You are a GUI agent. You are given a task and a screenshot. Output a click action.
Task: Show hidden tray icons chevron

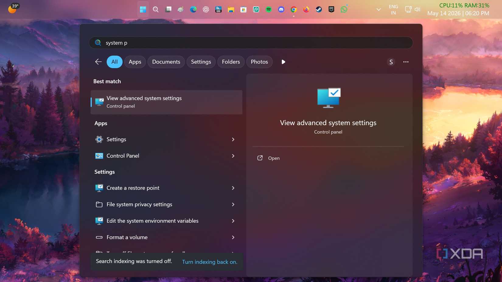point(379,9)
